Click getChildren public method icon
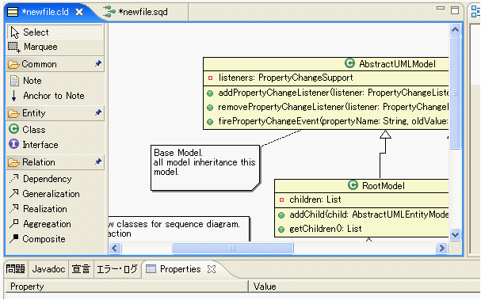This screenshot has height=300, width=481. click(281, 230)
